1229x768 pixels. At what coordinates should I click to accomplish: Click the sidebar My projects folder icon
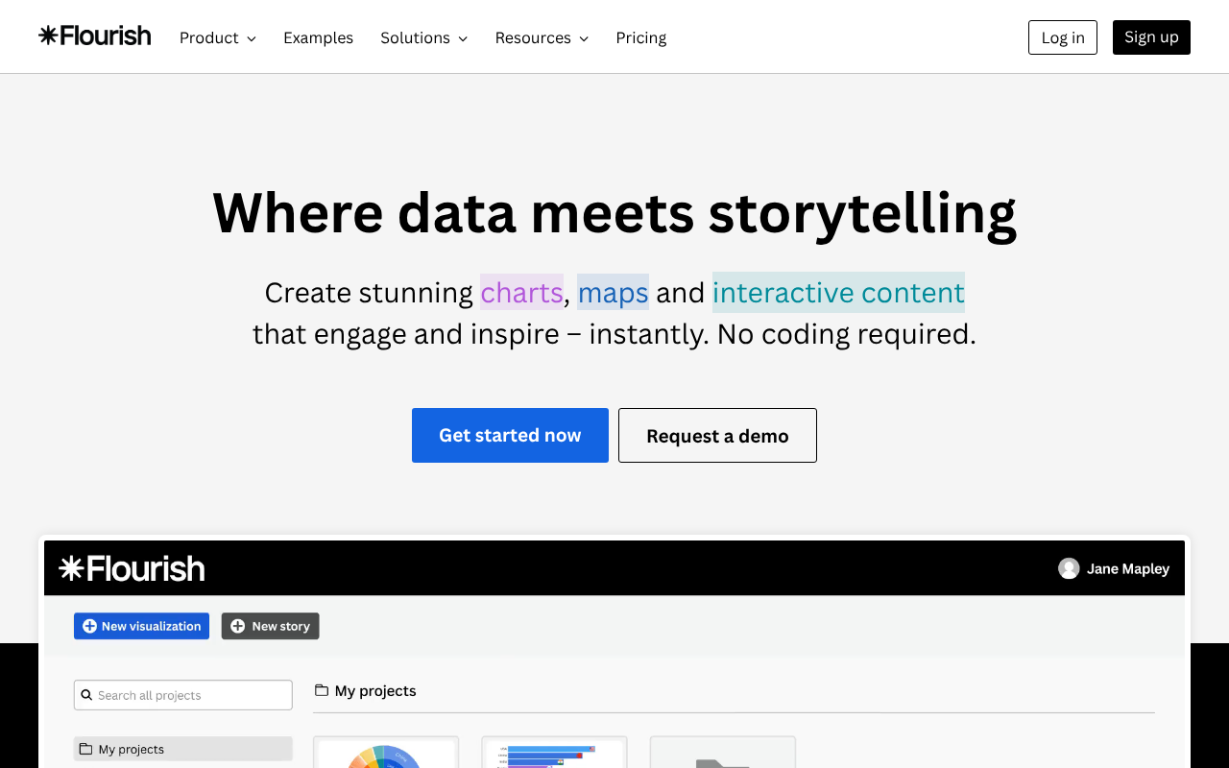pyautogui.click(x=86, y=749)
